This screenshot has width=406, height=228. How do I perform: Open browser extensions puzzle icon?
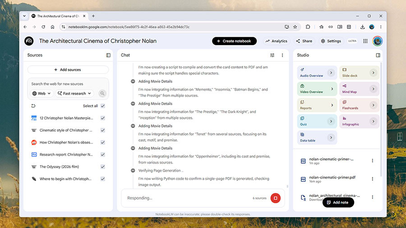pos(308,27)
